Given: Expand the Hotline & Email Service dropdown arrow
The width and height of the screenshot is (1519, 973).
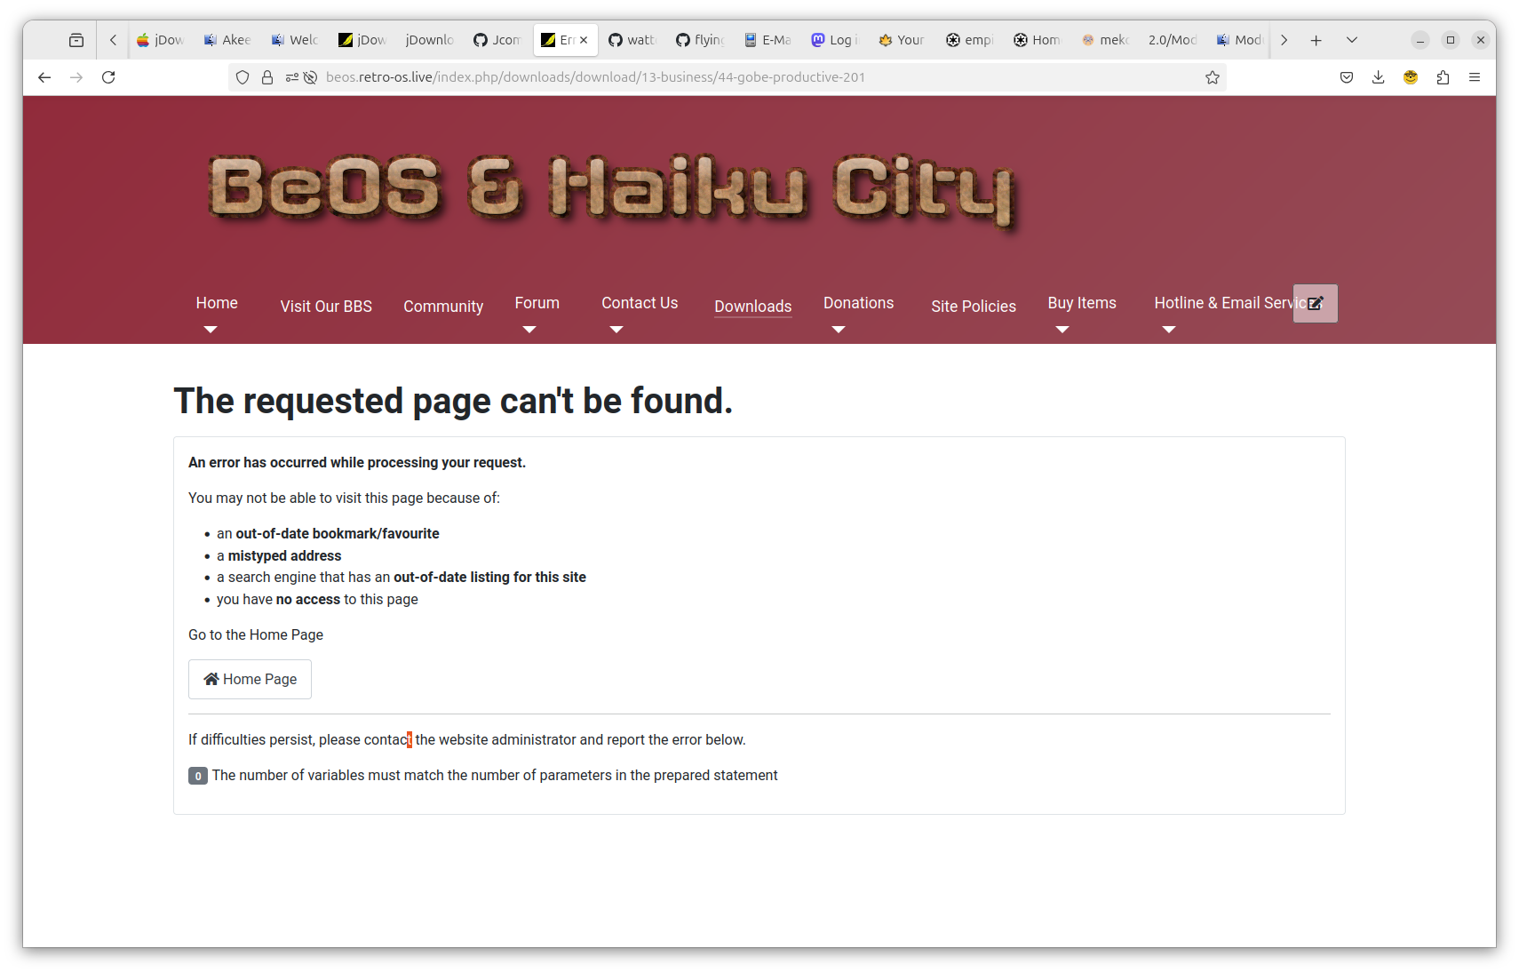Looking at the screenshot, I should pyautogui.click(x=1169, y=330).
